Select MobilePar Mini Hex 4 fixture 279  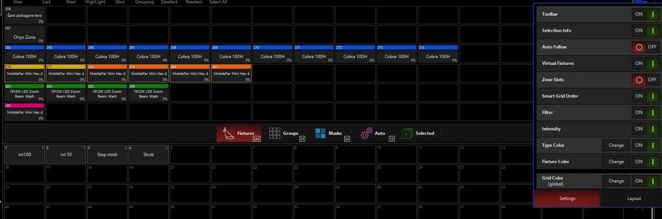pyautogui.click(x=149, y=73)
